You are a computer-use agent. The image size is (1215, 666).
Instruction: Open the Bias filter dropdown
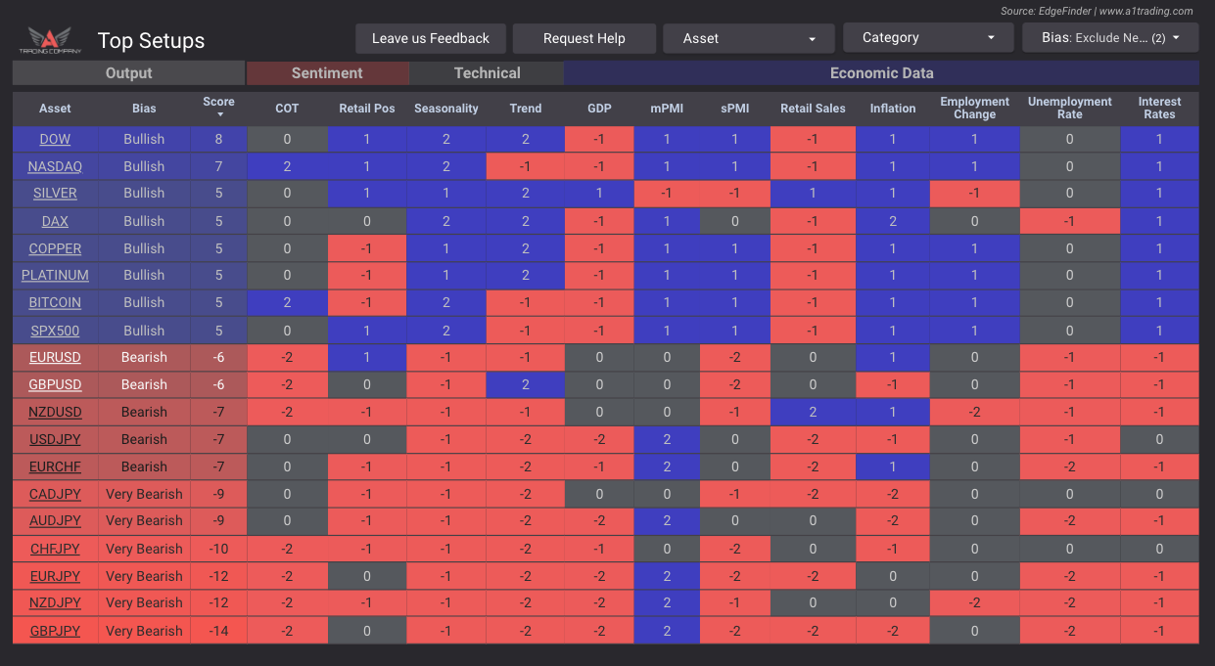coord(1109,38)
